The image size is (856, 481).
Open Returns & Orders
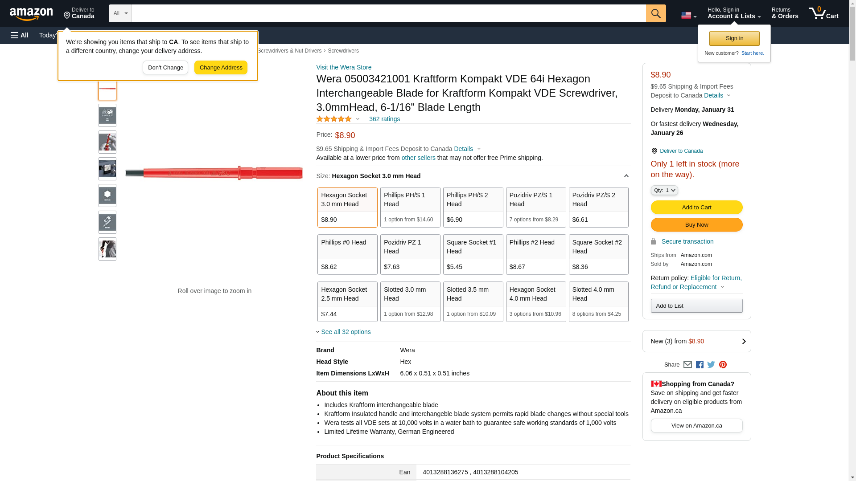click(785, 13)
